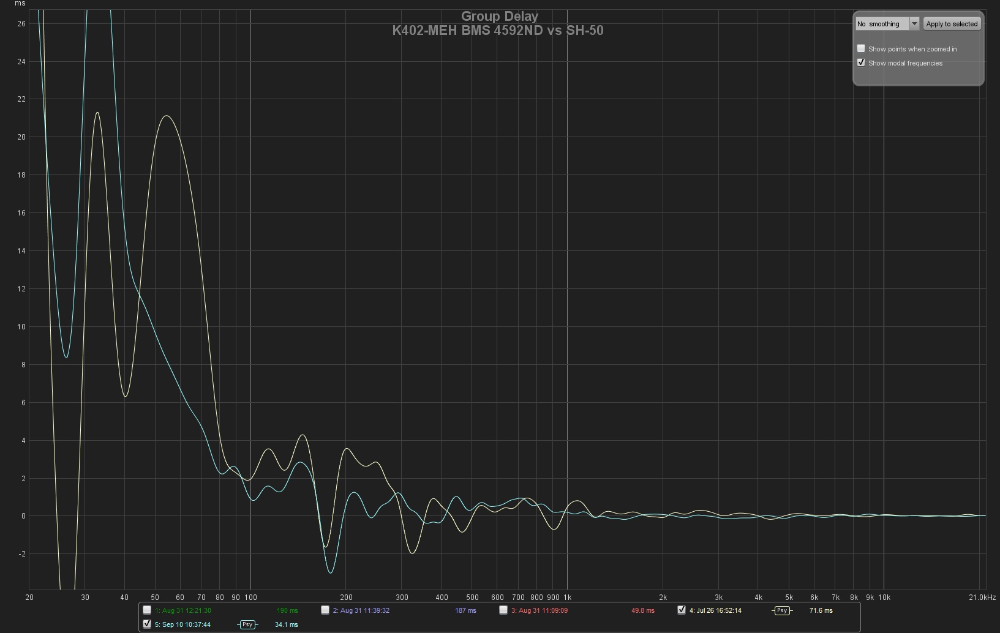Click the 10k frequency axis label
This screenshot has width=1000, height=633.
(884, 597)
